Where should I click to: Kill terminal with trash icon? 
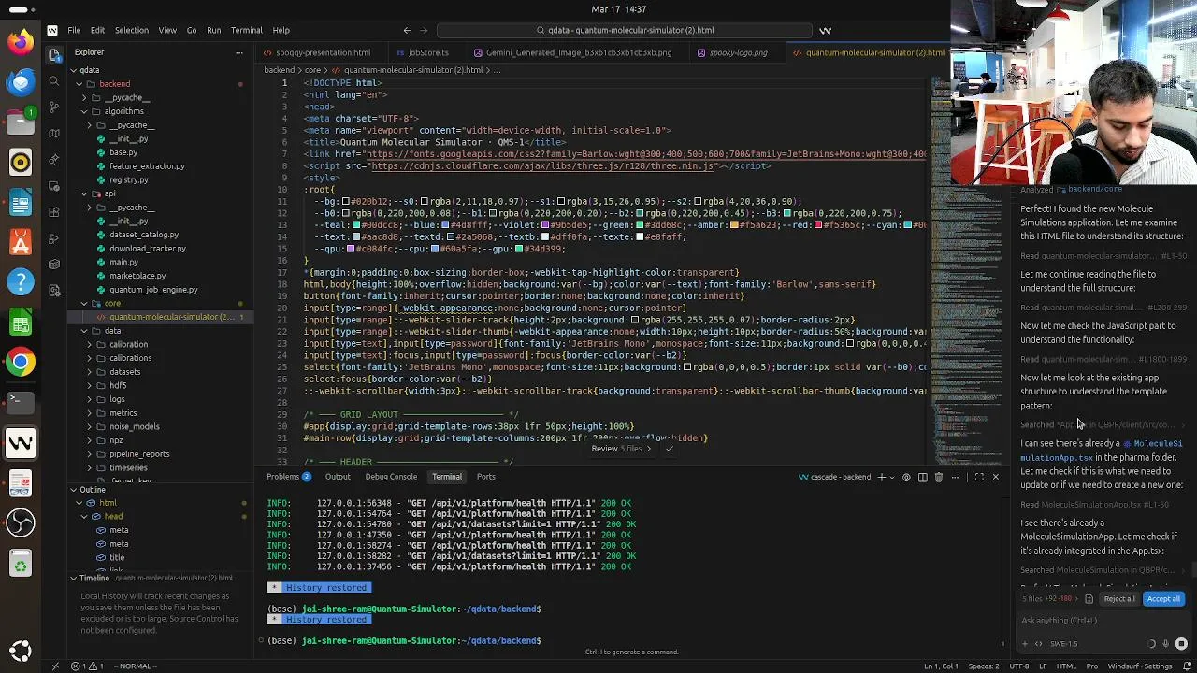click(x=939, y=477)
